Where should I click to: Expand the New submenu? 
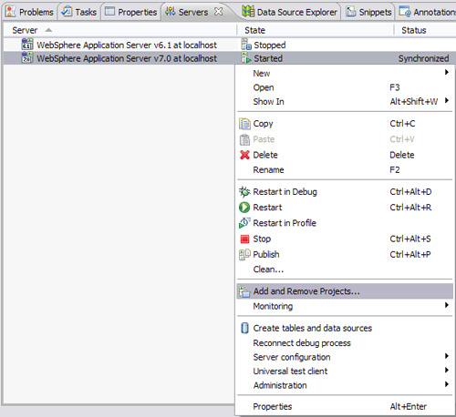345,73
